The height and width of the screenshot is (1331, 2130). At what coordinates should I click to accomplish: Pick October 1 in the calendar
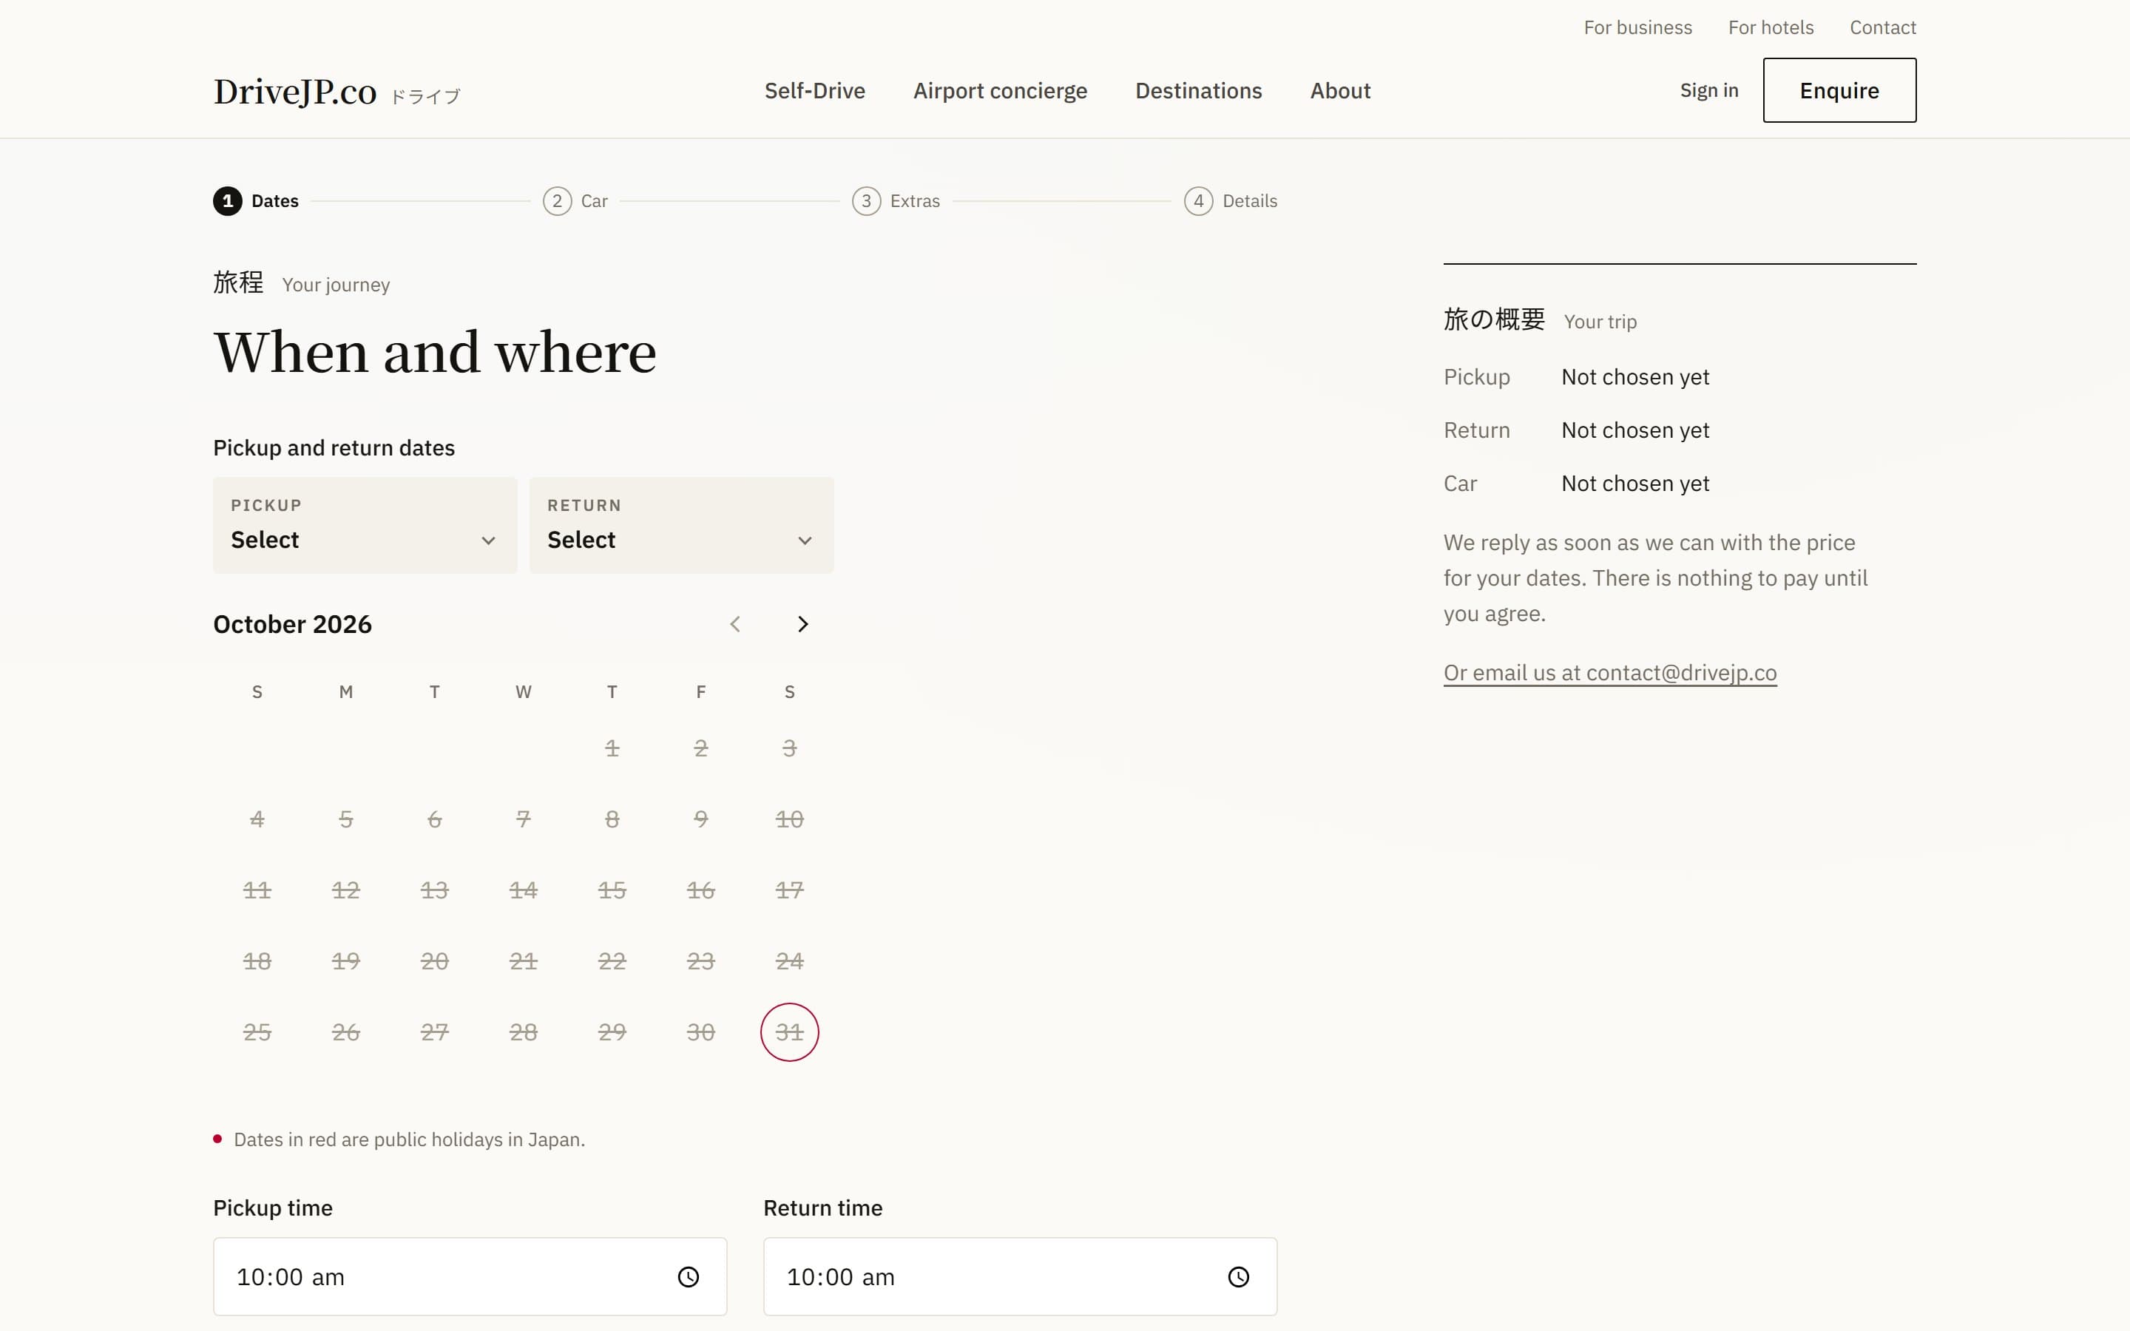tap(612, 748)
